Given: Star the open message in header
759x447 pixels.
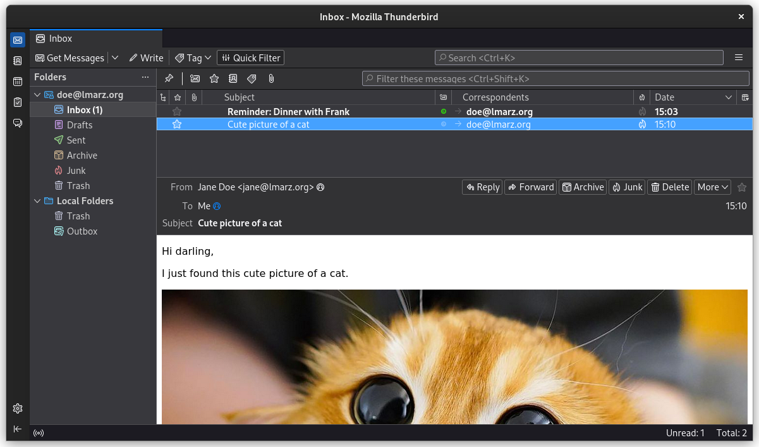Looking at the screenshot, I should tap(742, 187).
